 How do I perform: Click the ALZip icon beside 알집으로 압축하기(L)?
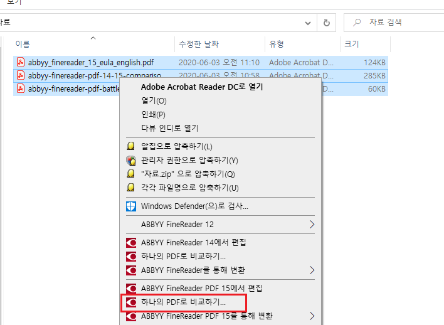[131, 146]
